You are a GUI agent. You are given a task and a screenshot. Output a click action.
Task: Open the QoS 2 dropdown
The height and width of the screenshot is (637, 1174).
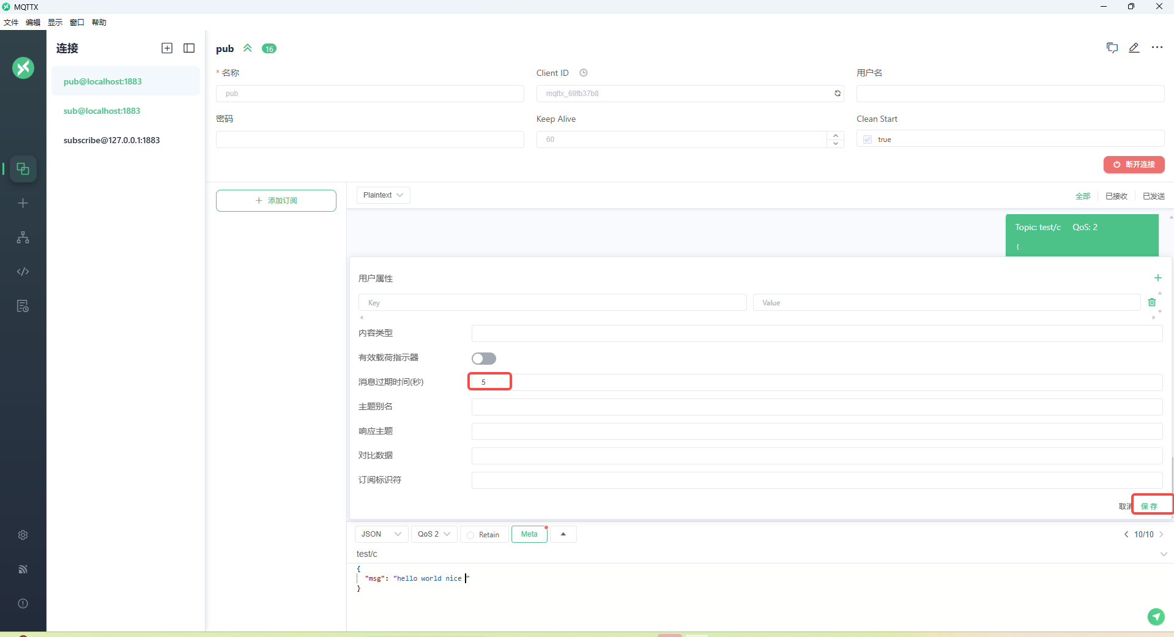pos(434,534)
